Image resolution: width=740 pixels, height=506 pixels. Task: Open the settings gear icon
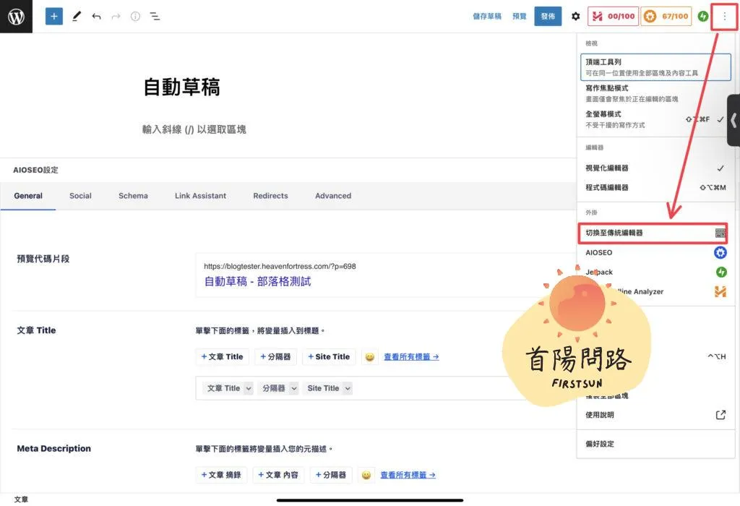click(x=575, y=16)
